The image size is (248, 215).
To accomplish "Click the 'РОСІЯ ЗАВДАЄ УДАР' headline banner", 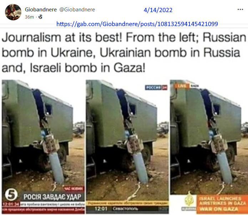I will pos(52,197).
